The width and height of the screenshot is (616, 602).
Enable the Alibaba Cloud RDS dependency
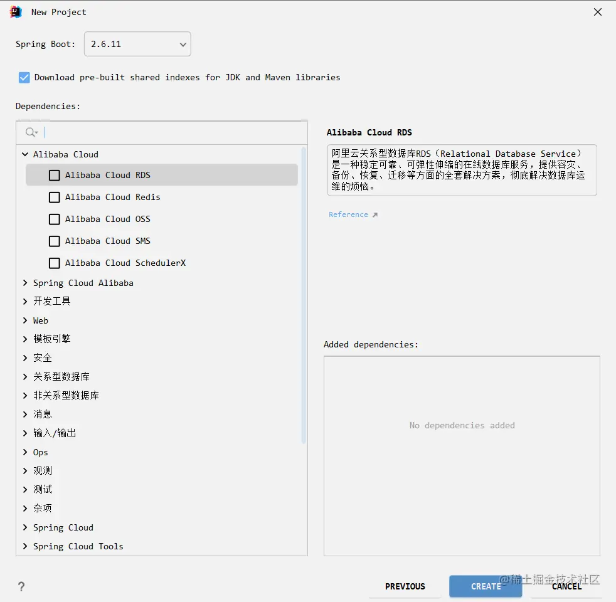tap(54, 175)
